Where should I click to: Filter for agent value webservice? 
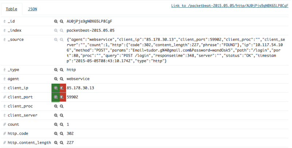(x=56, y=79)
